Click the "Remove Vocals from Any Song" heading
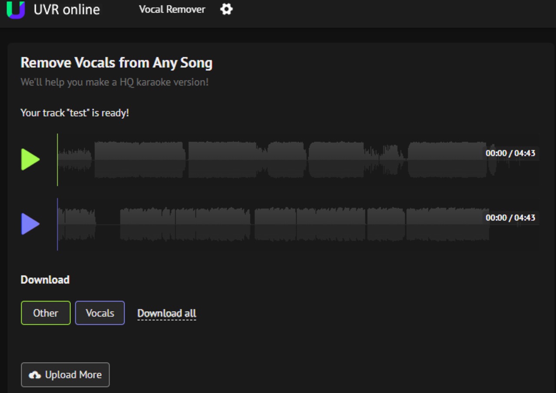The image size is (556, 393). click(116, 63)
